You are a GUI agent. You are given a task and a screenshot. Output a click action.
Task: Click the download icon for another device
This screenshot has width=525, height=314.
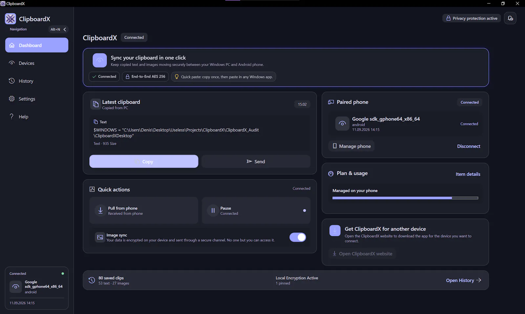coord(335,231)
